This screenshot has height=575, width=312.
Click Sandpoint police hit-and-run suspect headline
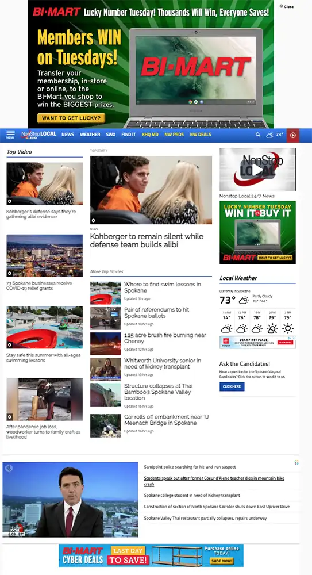click(x=190, y=467)
